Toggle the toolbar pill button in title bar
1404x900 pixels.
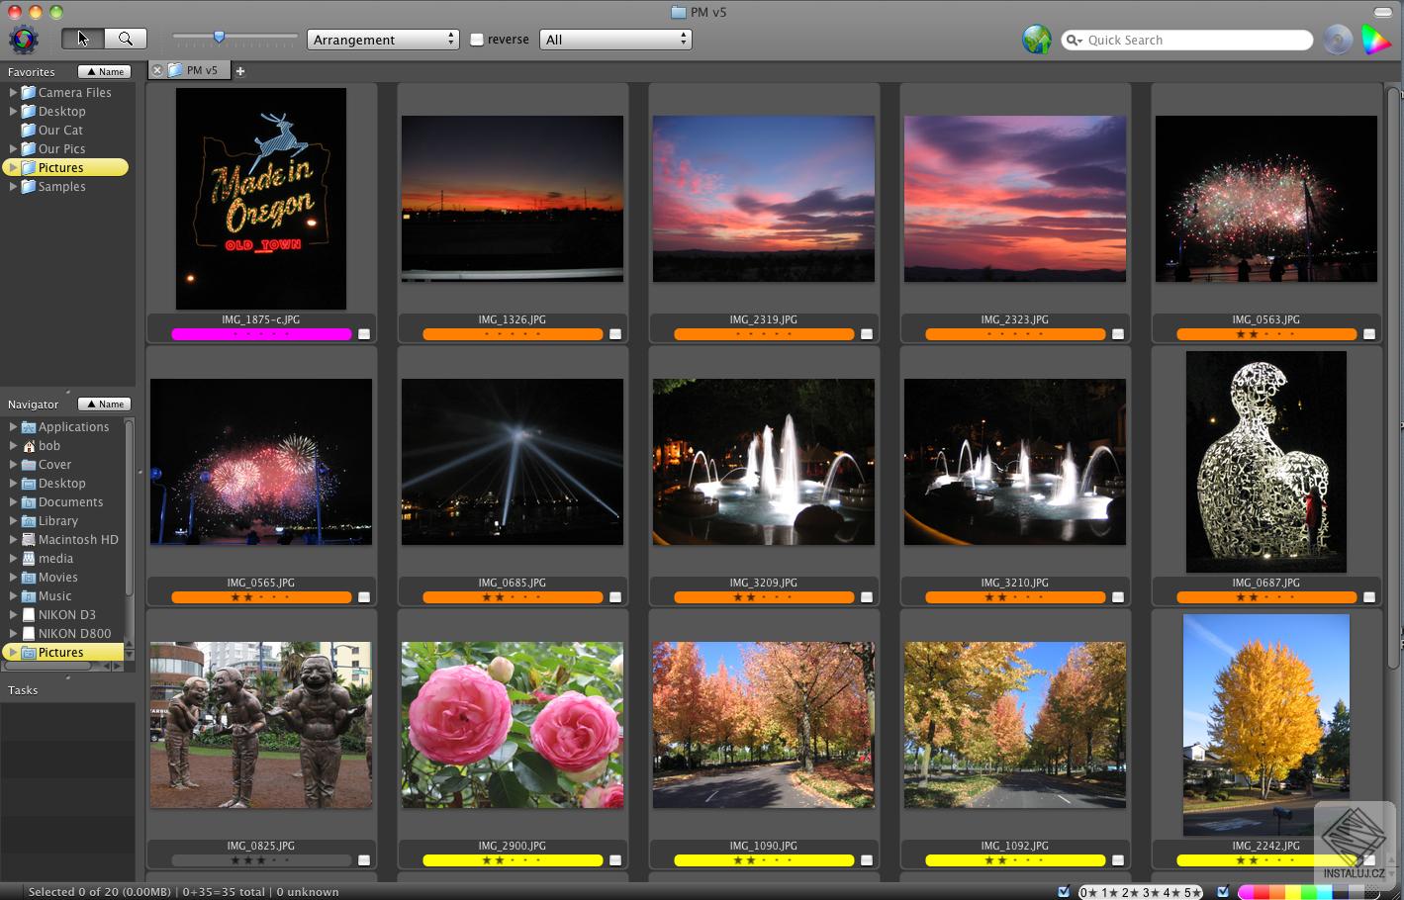point(1382,12)
